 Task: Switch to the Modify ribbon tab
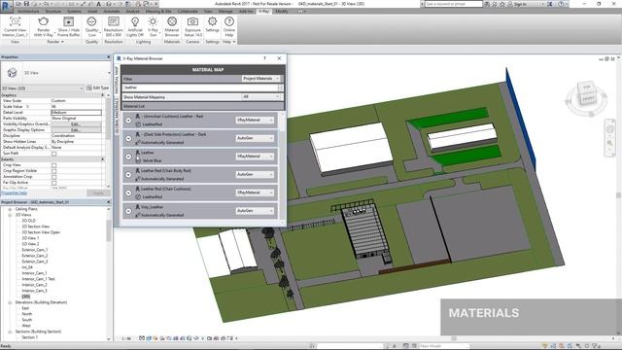(x=282, y=12)
